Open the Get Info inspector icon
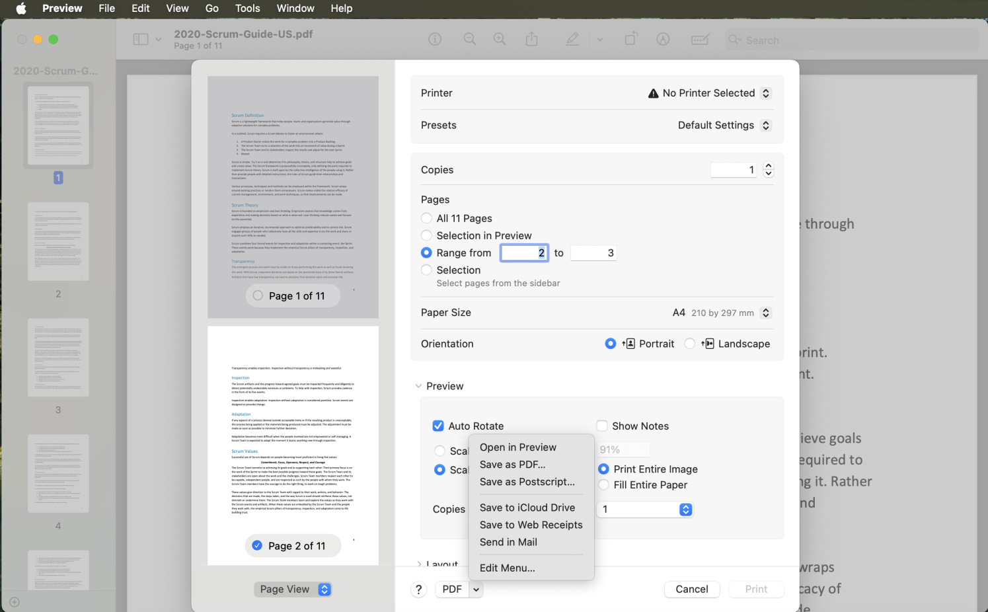Viewport: 988px width, 612px height. (434, 39)
